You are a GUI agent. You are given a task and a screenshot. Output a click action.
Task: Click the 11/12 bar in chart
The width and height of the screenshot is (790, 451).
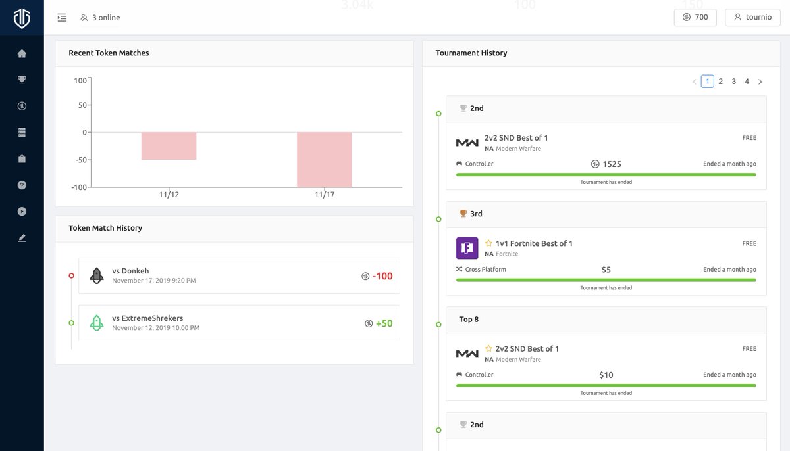169,146
